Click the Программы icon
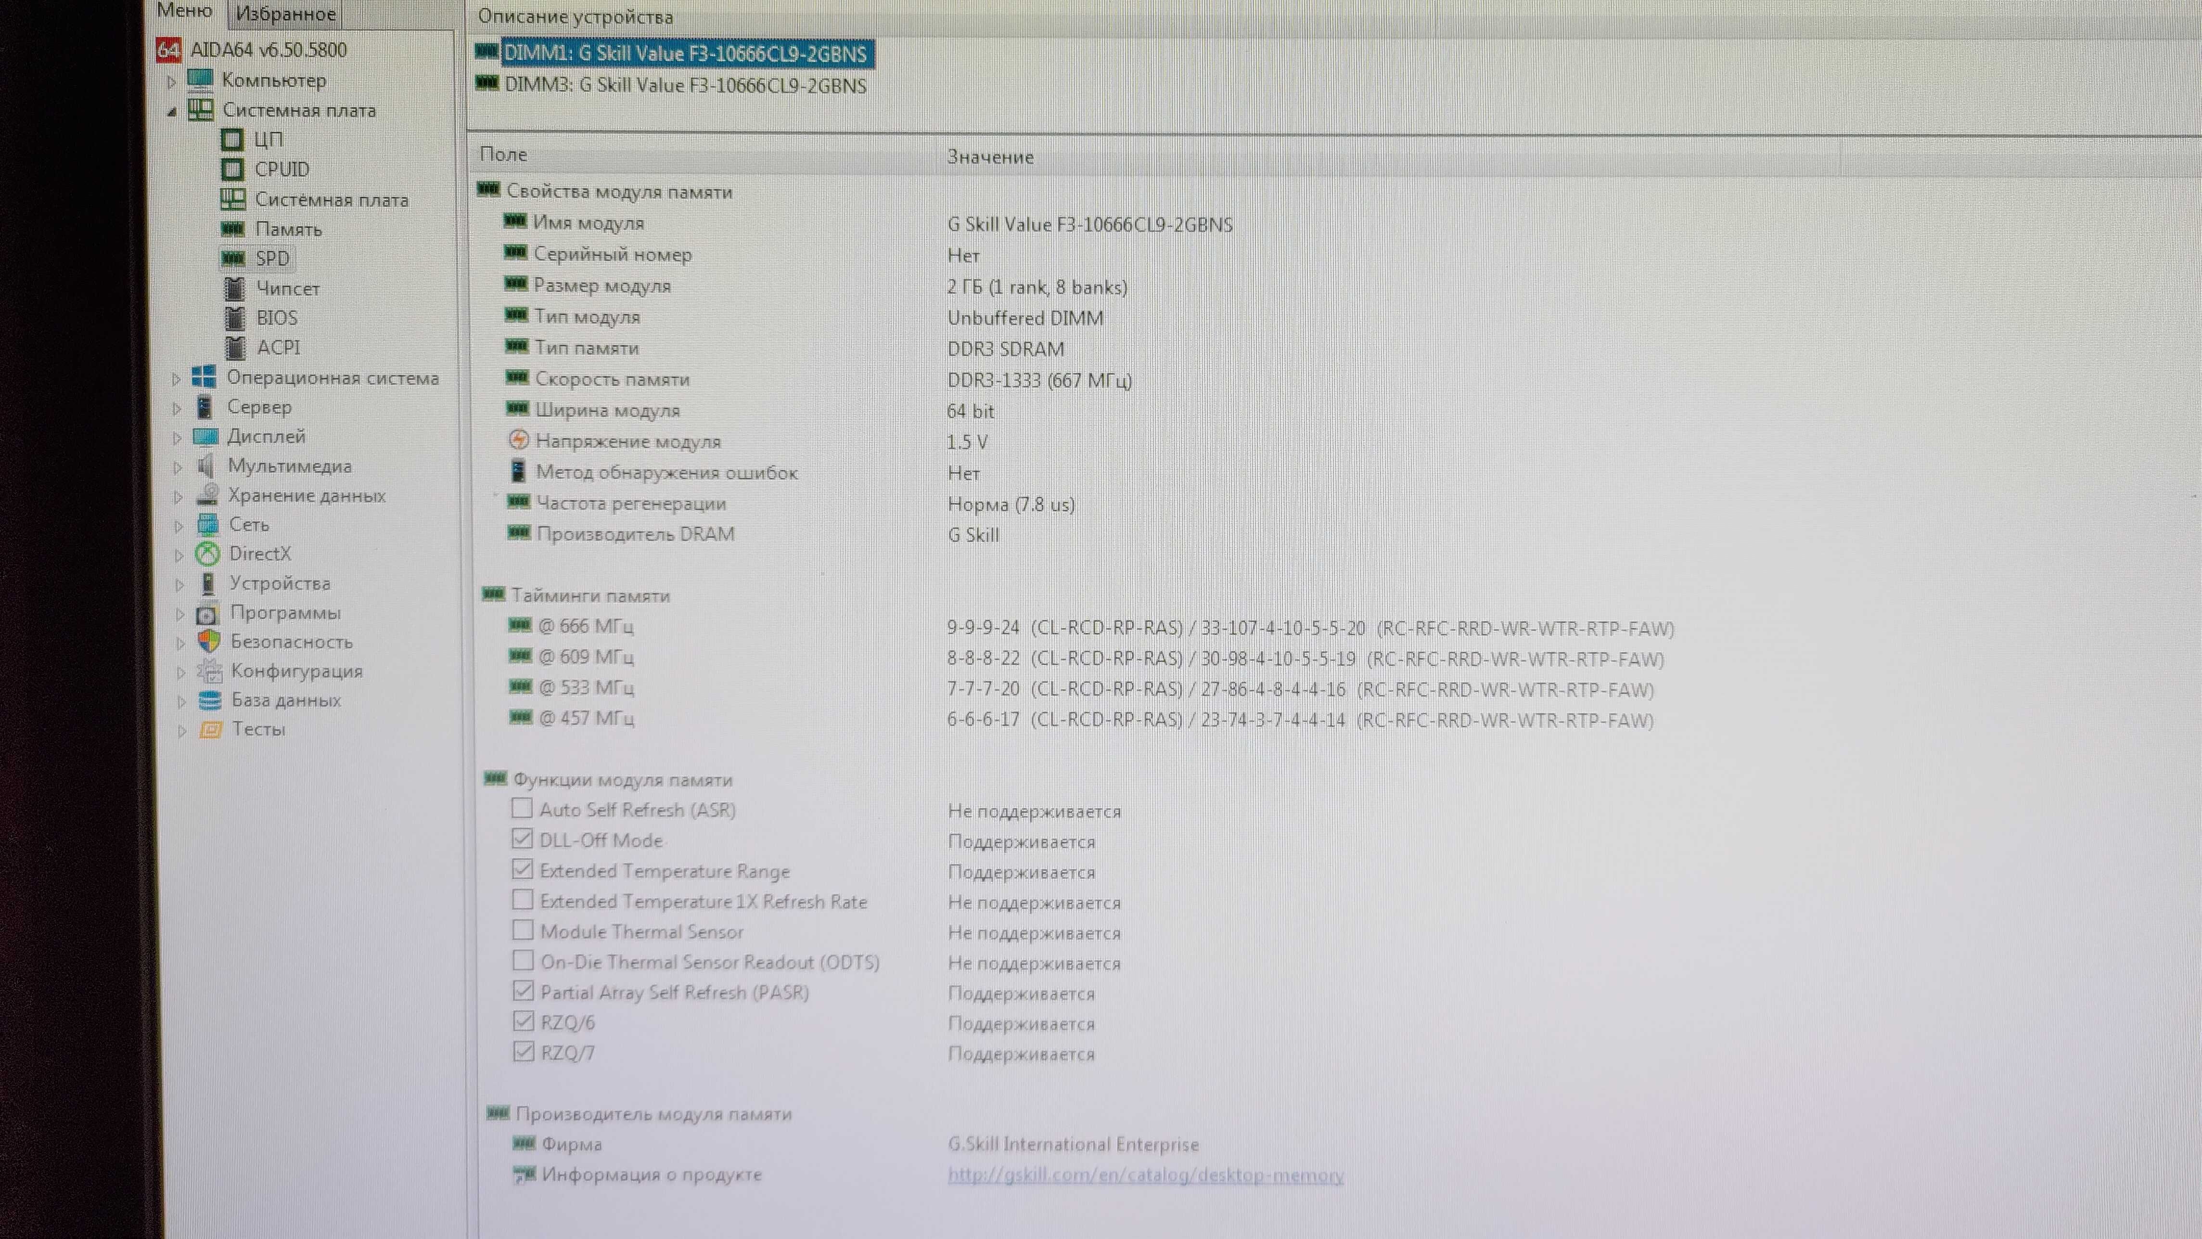Screen dimensions: 2202x1239 click(208, 614)
